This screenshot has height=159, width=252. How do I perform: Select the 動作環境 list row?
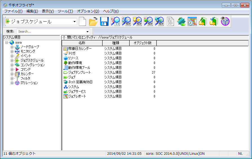pyautogui.click(x=75, y=63)
